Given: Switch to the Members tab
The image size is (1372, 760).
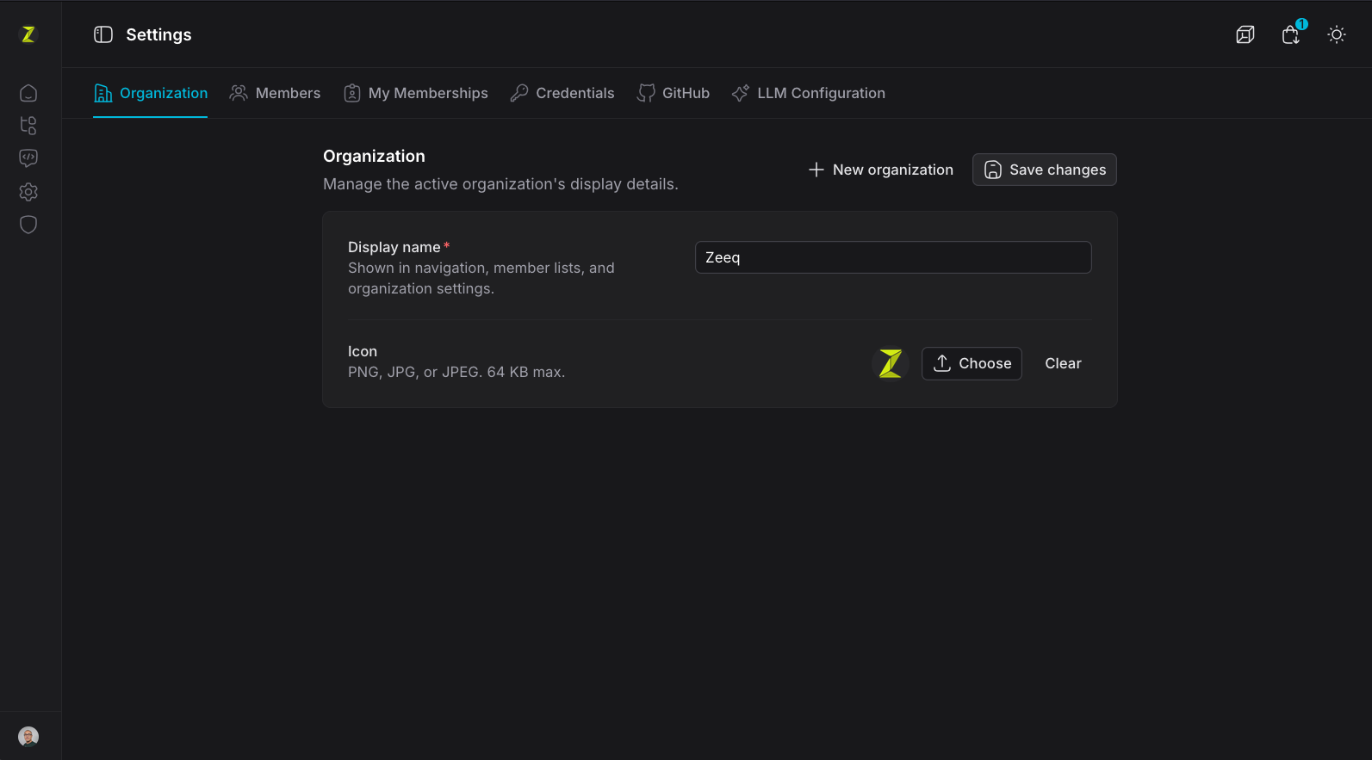Looking at the screenshot, I should [x=275, y=93].
